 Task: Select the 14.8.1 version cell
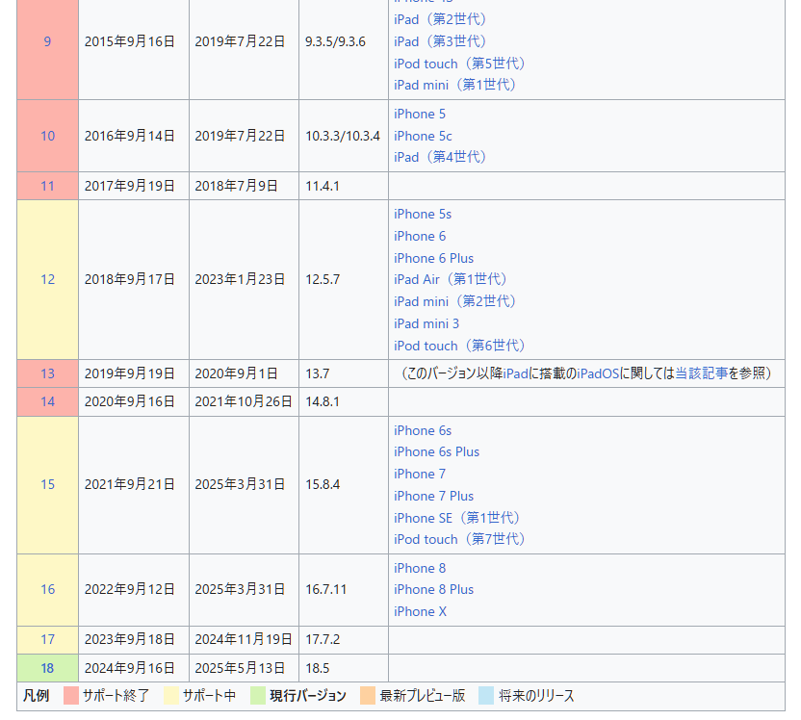coord(344,402)
